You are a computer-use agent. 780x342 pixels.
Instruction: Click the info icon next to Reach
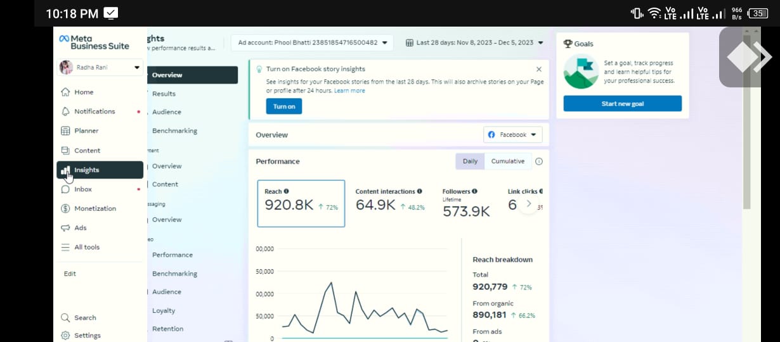tap(286, 191)
